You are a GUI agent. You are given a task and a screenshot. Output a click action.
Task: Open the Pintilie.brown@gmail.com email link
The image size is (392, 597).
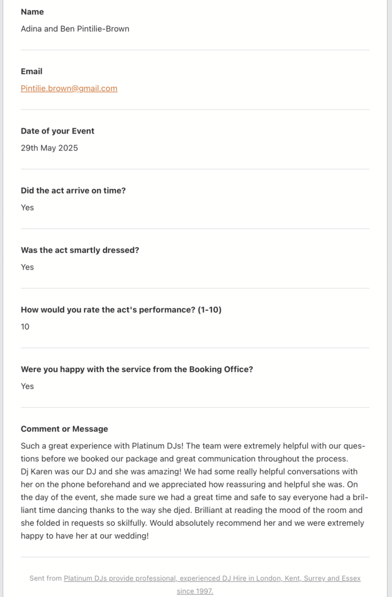point(69,89)
